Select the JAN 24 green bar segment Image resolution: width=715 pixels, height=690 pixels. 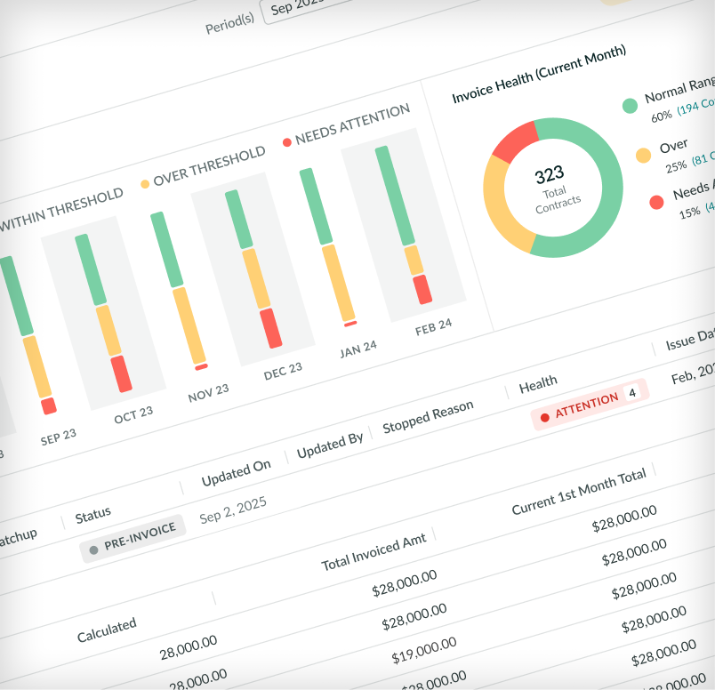[x=316, y=206]
